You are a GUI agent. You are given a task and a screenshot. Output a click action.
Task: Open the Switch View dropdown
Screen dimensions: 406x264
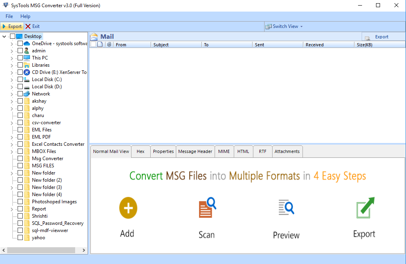tap(285, 26)
